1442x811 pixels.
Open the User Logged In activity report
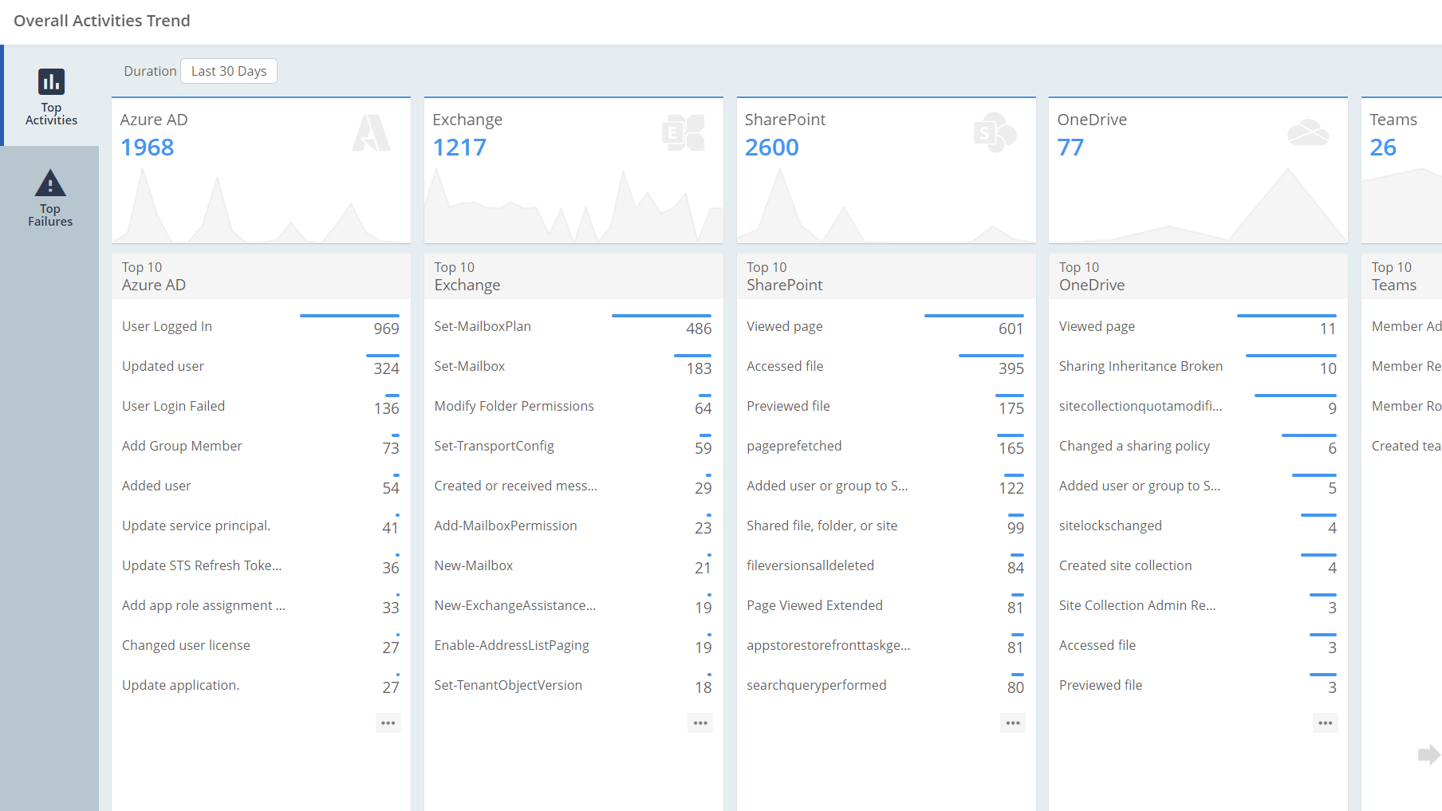coord(167,326)
